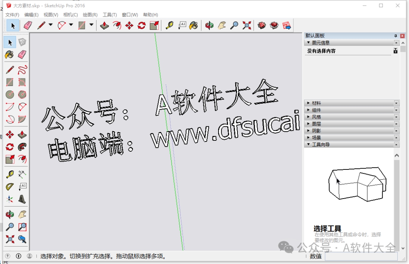This screenshot has height=264, width=409.
Task: Activate the Offset tool in top toolbar
Action: pyautogui.click(x=117, y=25)
